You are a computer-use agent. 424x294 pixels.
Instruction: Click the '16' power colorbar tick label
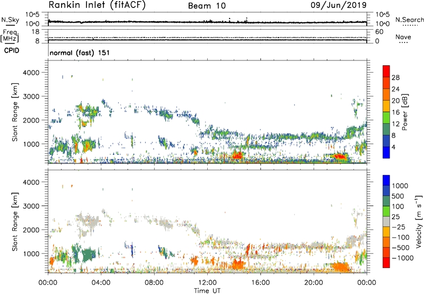[395, 113]
